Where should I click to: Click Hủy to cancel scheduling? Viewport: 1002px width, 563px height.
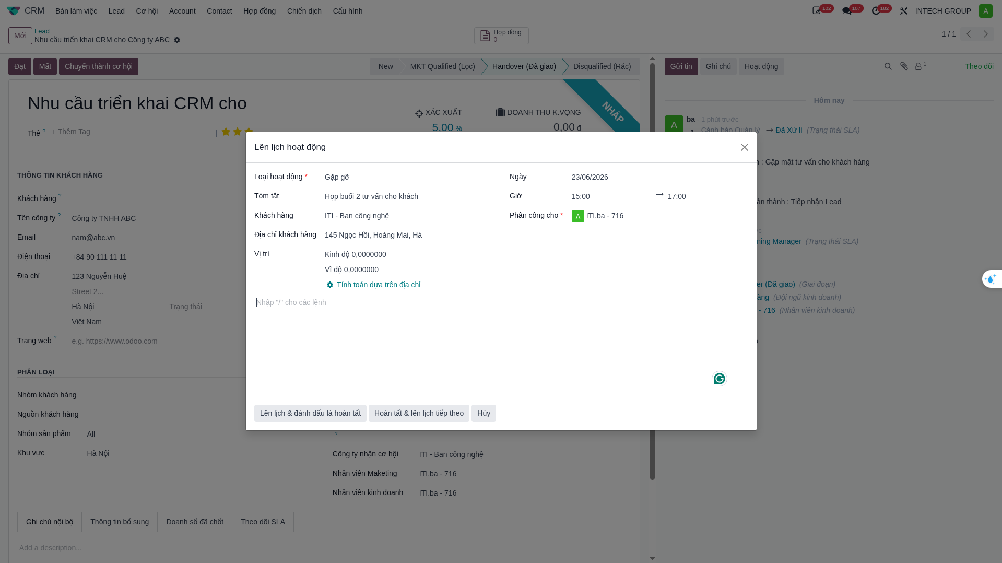point(484,413)
